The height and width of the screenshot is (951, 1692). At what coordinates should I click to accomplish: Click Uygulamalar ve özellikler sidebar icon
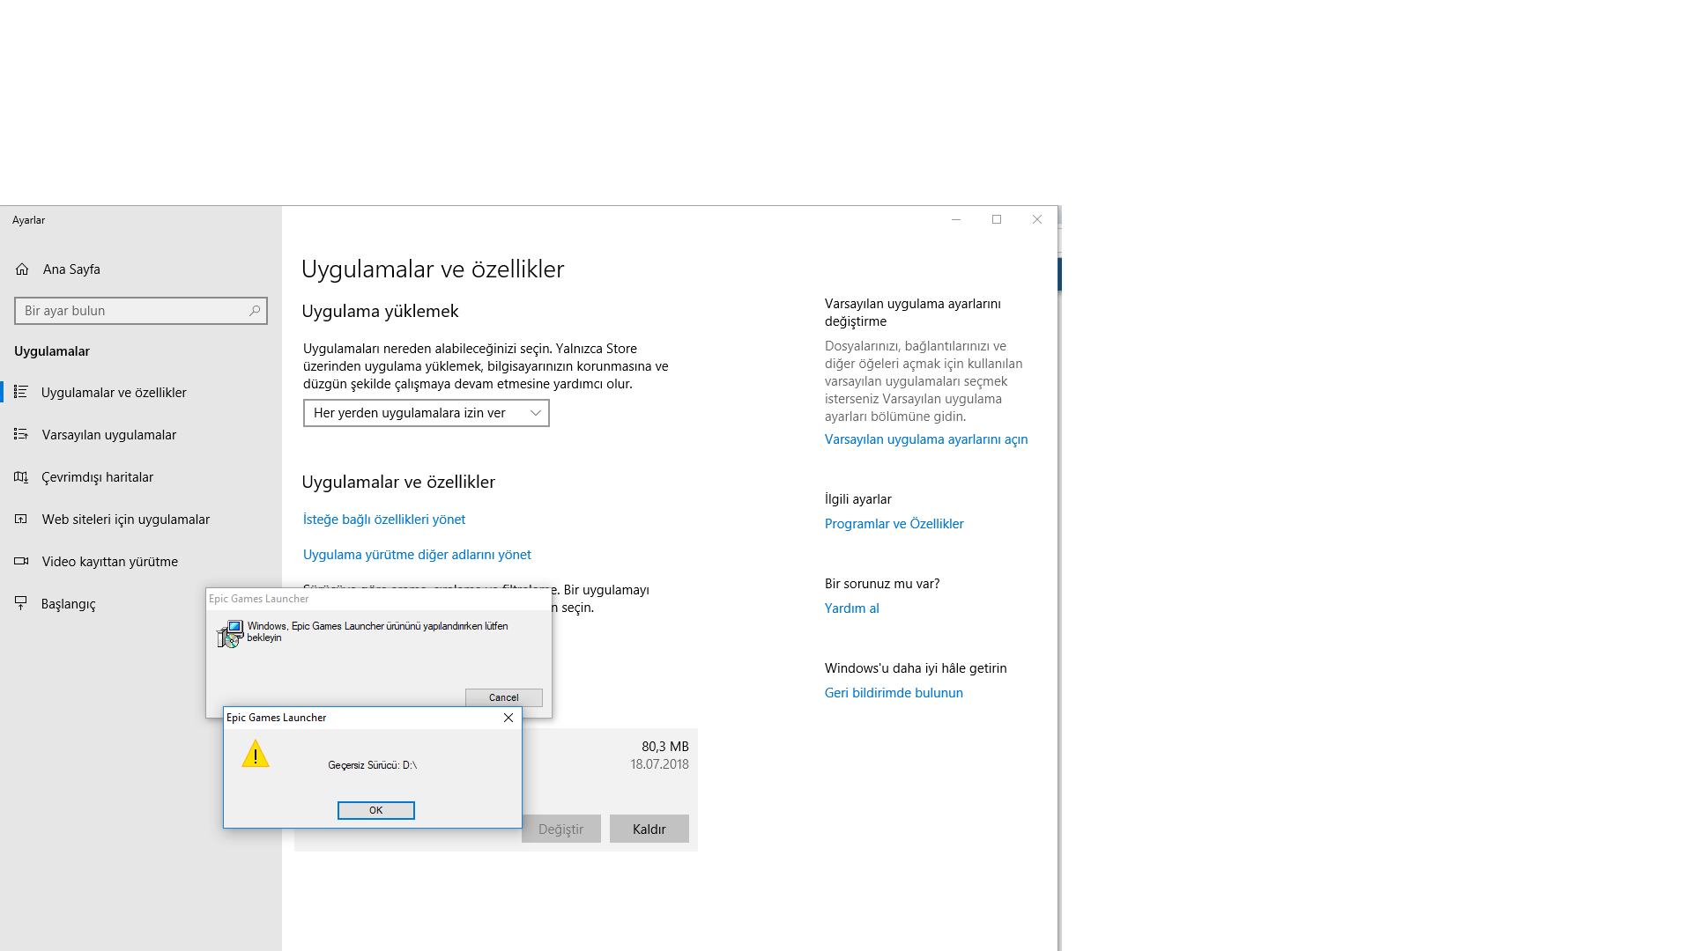(21, 392)
